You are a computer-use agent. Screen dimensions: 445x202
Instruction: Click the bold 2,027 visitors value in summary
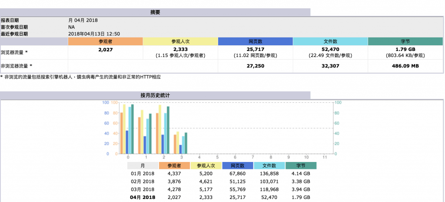105,50
